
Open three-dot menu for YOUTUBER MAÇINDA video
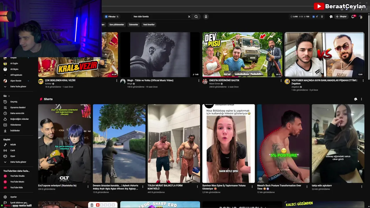[x=363, y=81]
